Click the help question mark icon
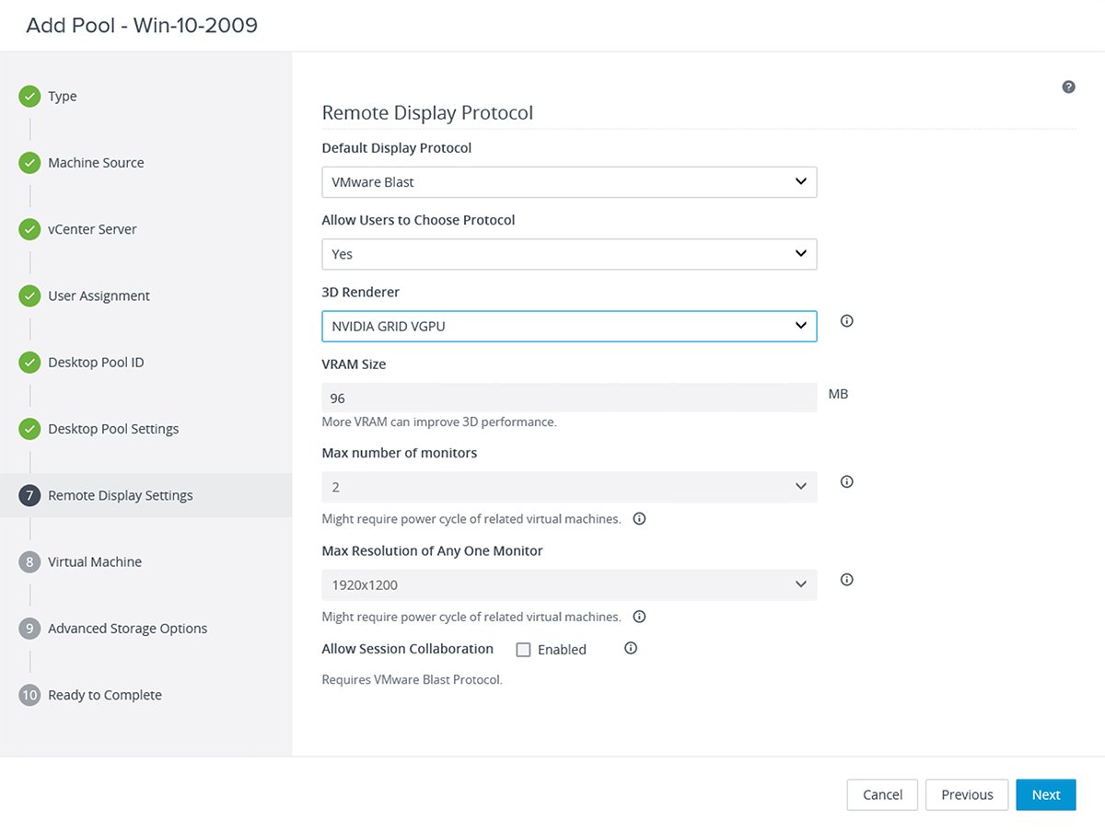The image size is (1105, 832). coord(1068,87)
